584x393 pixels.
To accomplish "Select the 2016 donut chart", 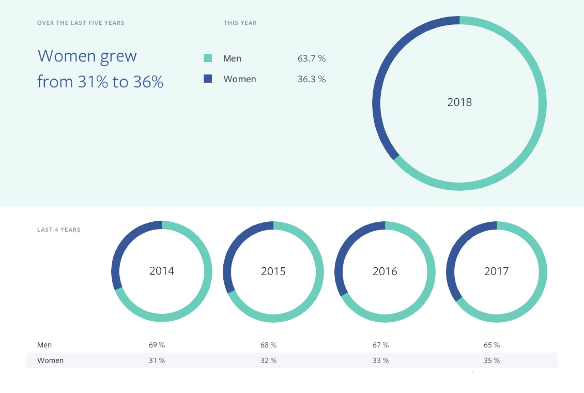I will (385, 271).
